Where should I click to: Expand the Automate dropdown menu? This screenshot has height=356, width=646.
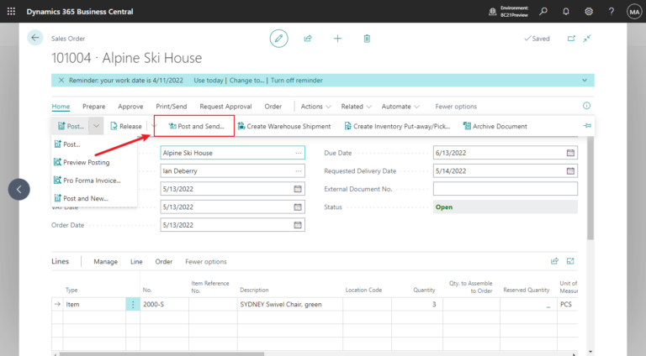[400, 107]
